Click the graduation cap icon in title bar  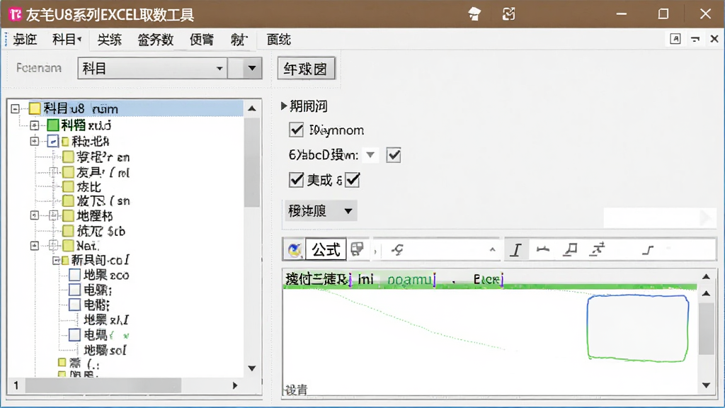(x=474, y=14)
